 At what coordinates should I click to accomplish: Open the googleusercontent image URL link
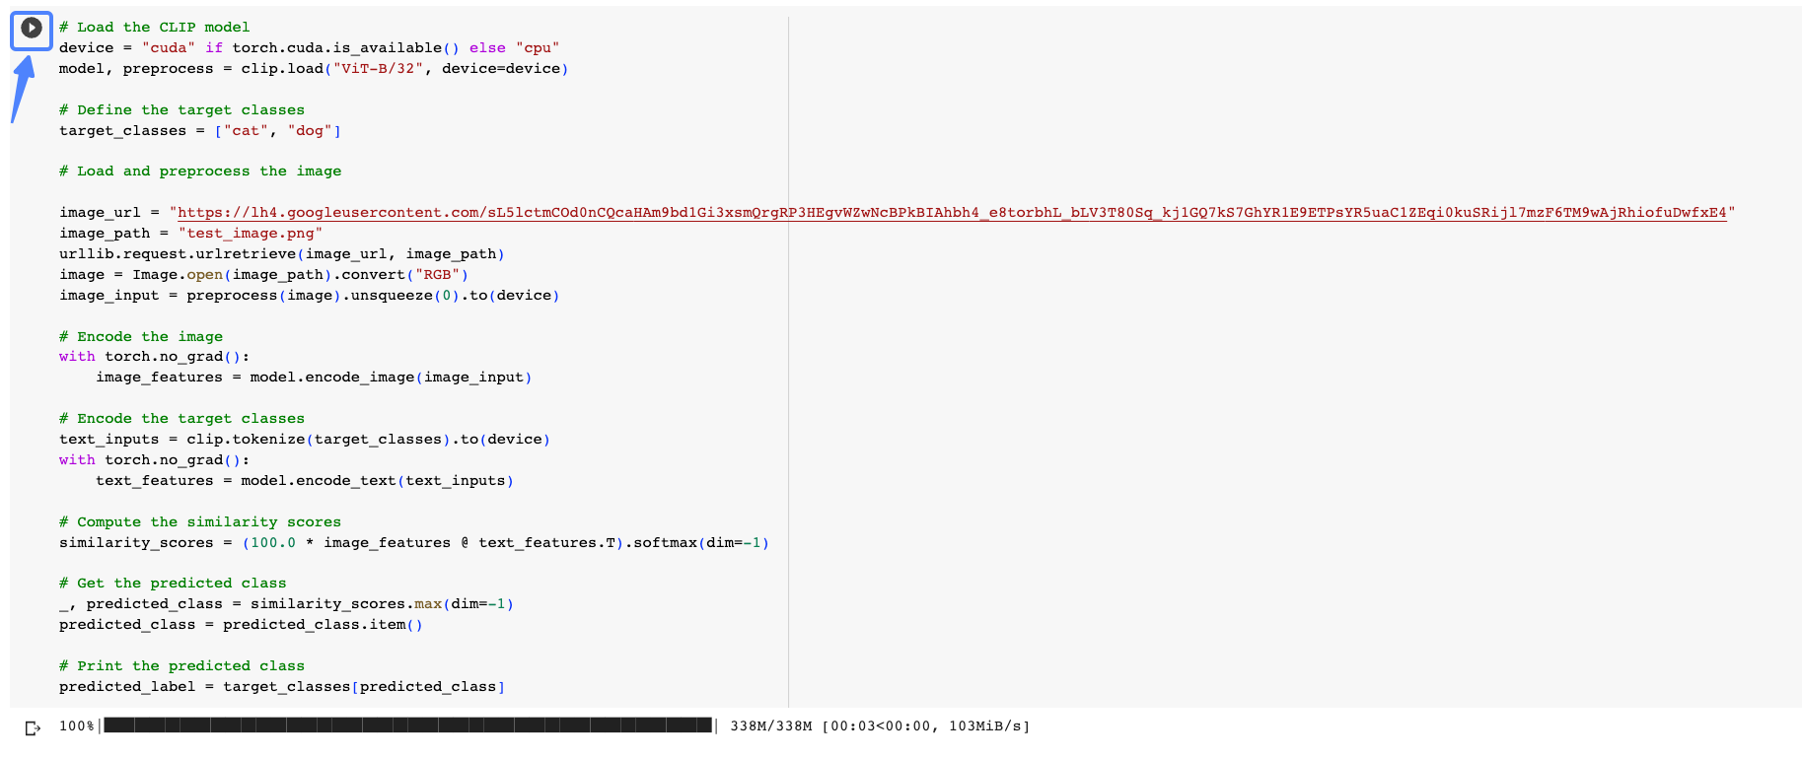tap(952, 213)
